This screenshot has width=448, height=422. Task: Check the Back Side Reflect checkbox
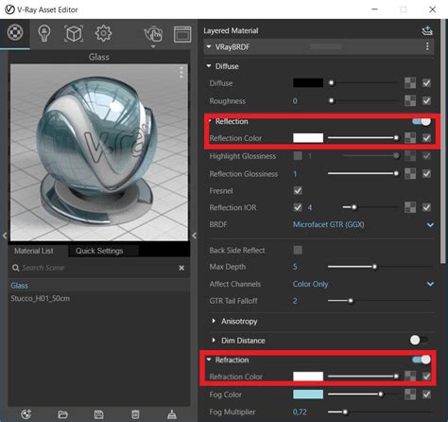coord(298,250)
